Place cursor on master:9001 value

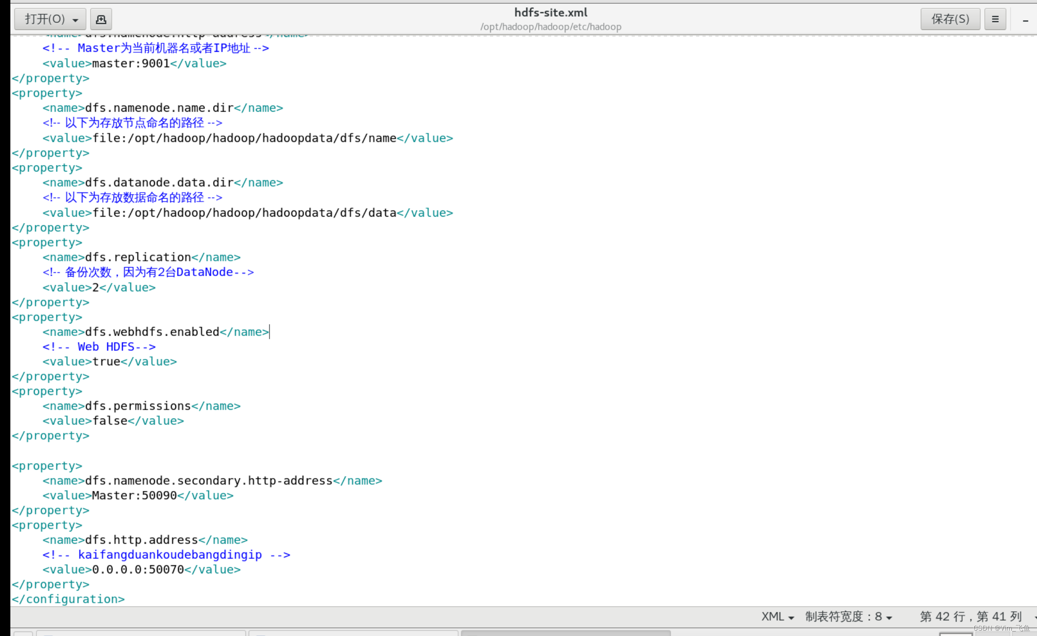(x=131, y=64)
